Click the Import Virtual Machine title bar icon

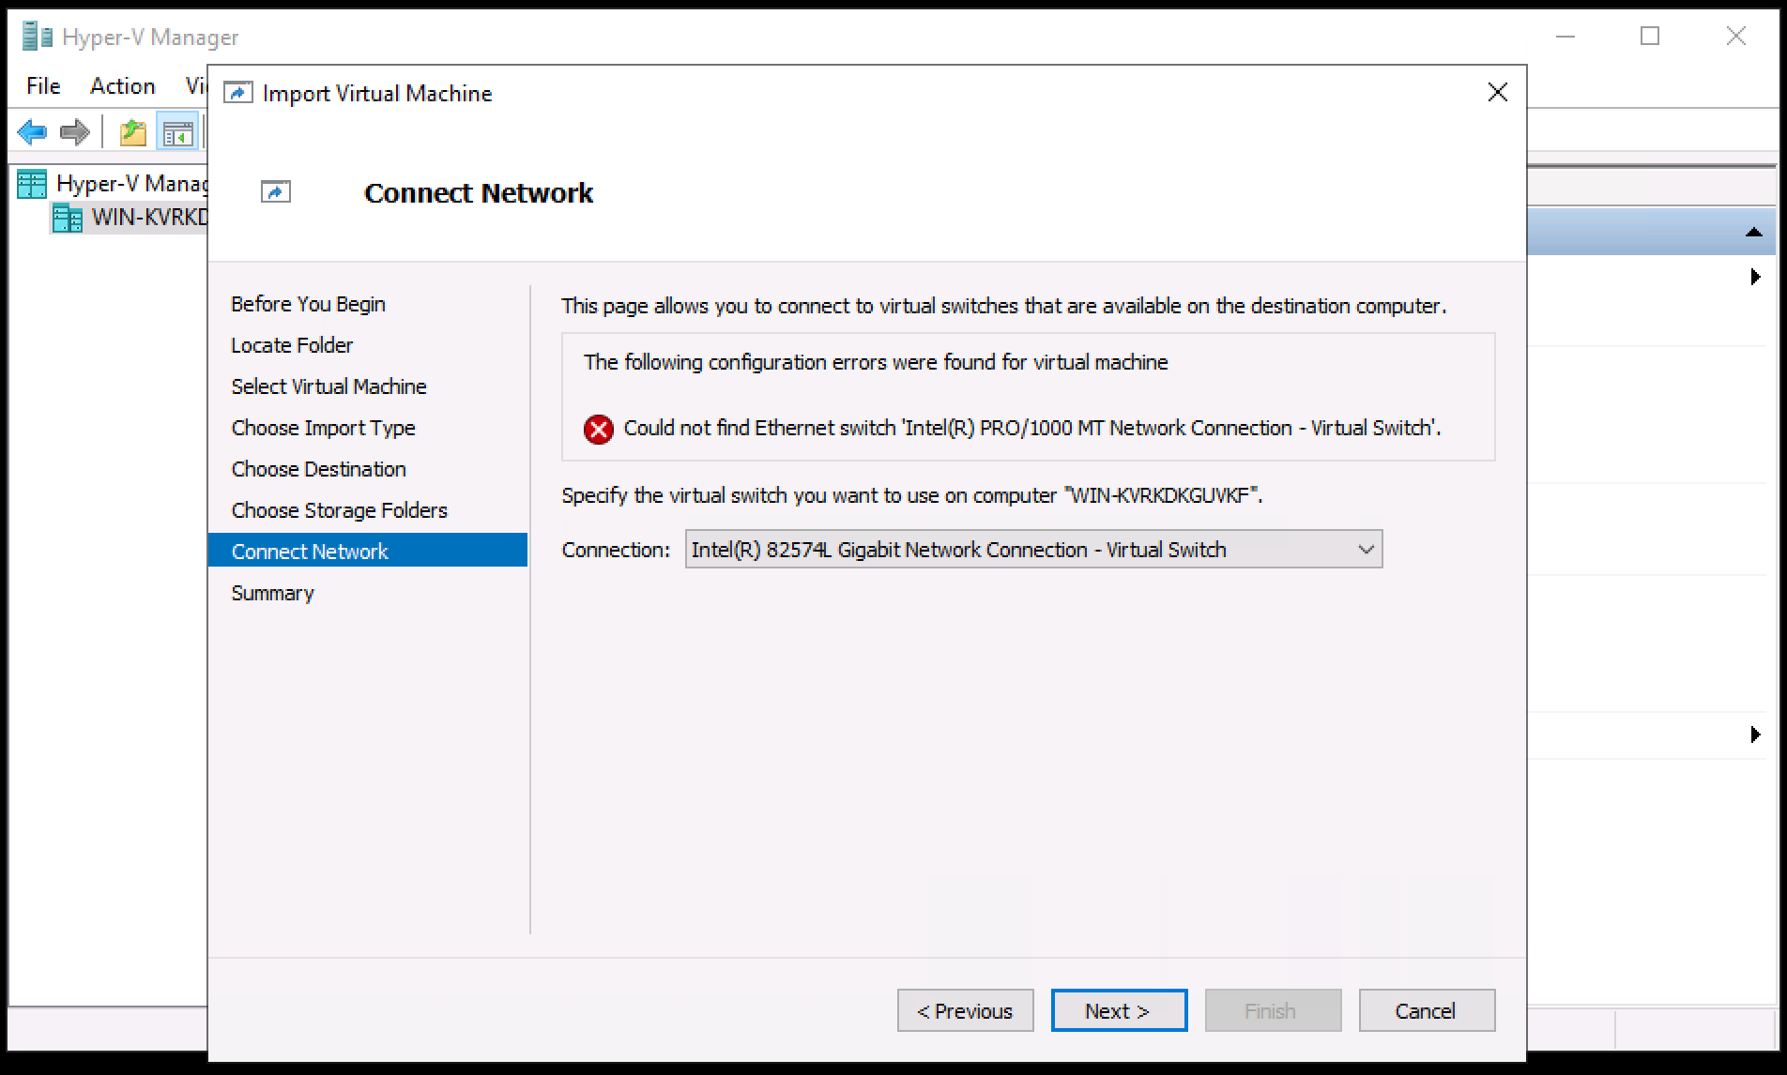[237, 92]
